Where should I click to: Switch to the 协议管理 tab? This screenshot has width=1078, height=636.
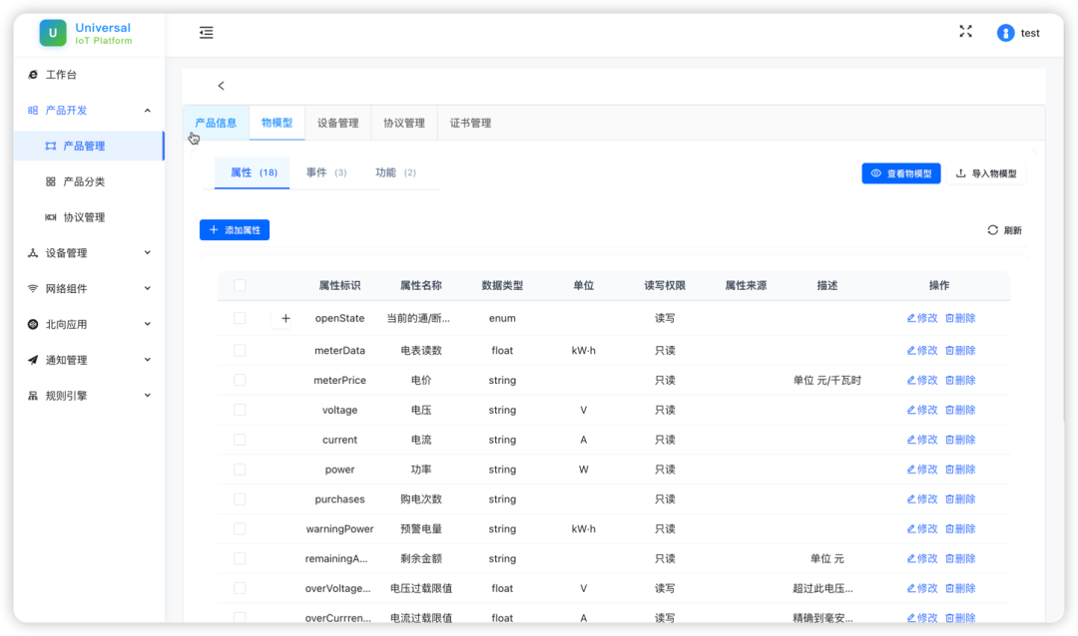pos(404,124)
